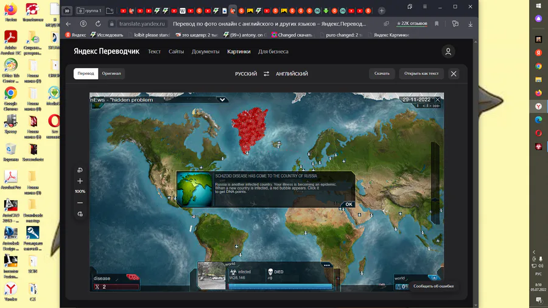Open Adobe Acrobat DC desktop shortcut

(11, 42)
